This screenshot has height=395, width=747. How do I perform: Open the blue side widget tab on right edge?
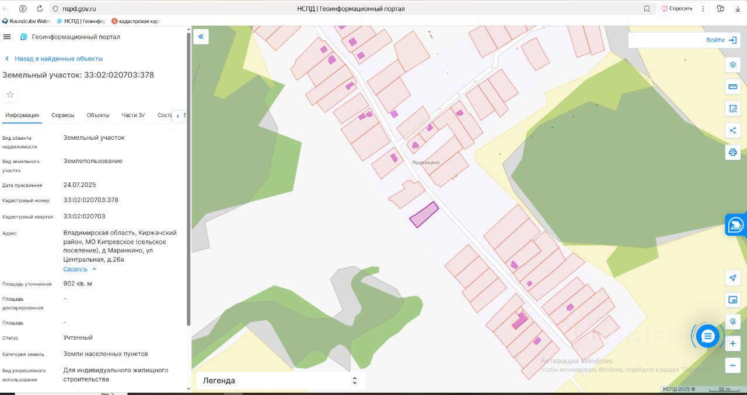point(736,224)
